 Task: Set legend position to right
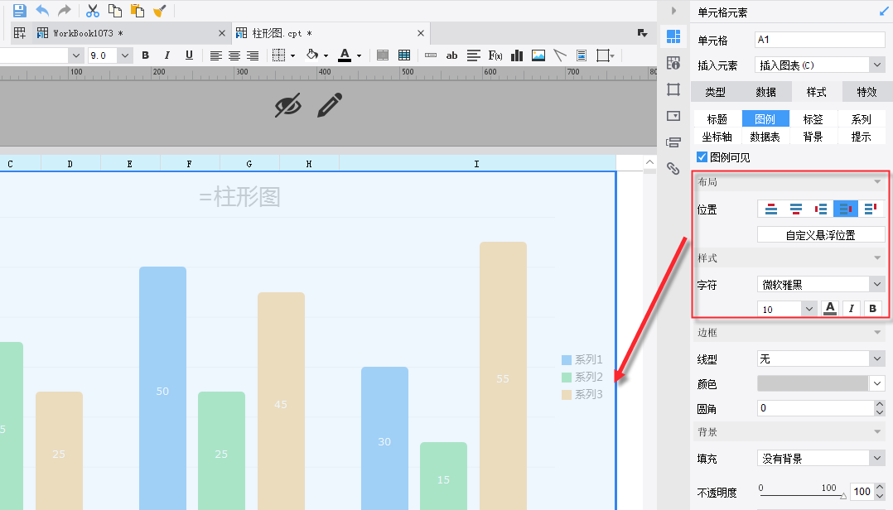pyautogui.click(x=845, y=209)
